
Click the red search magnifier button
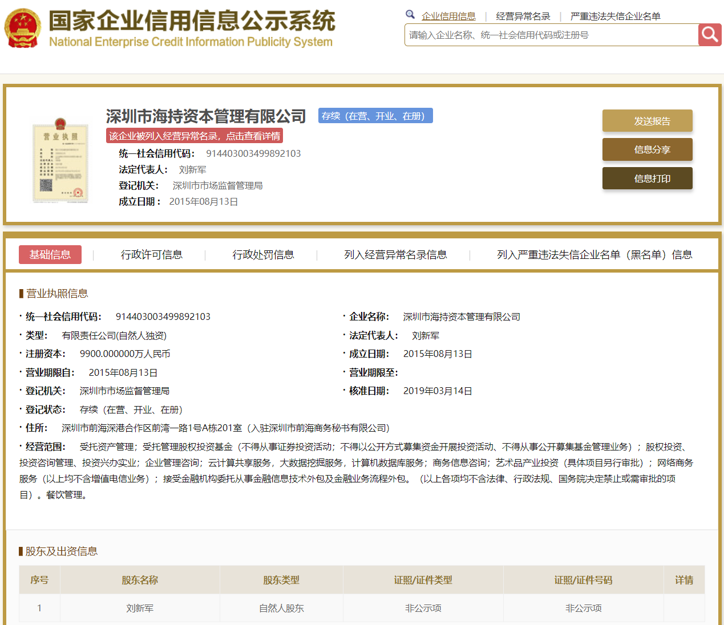click(710, 35)
